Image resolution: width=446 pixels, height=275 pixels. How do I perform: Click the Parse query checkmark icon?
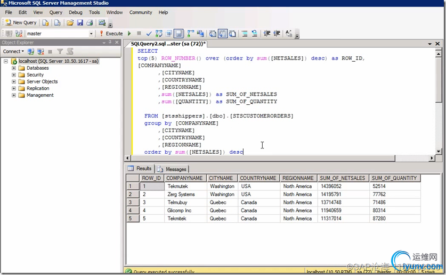click(x=149, y=34)
